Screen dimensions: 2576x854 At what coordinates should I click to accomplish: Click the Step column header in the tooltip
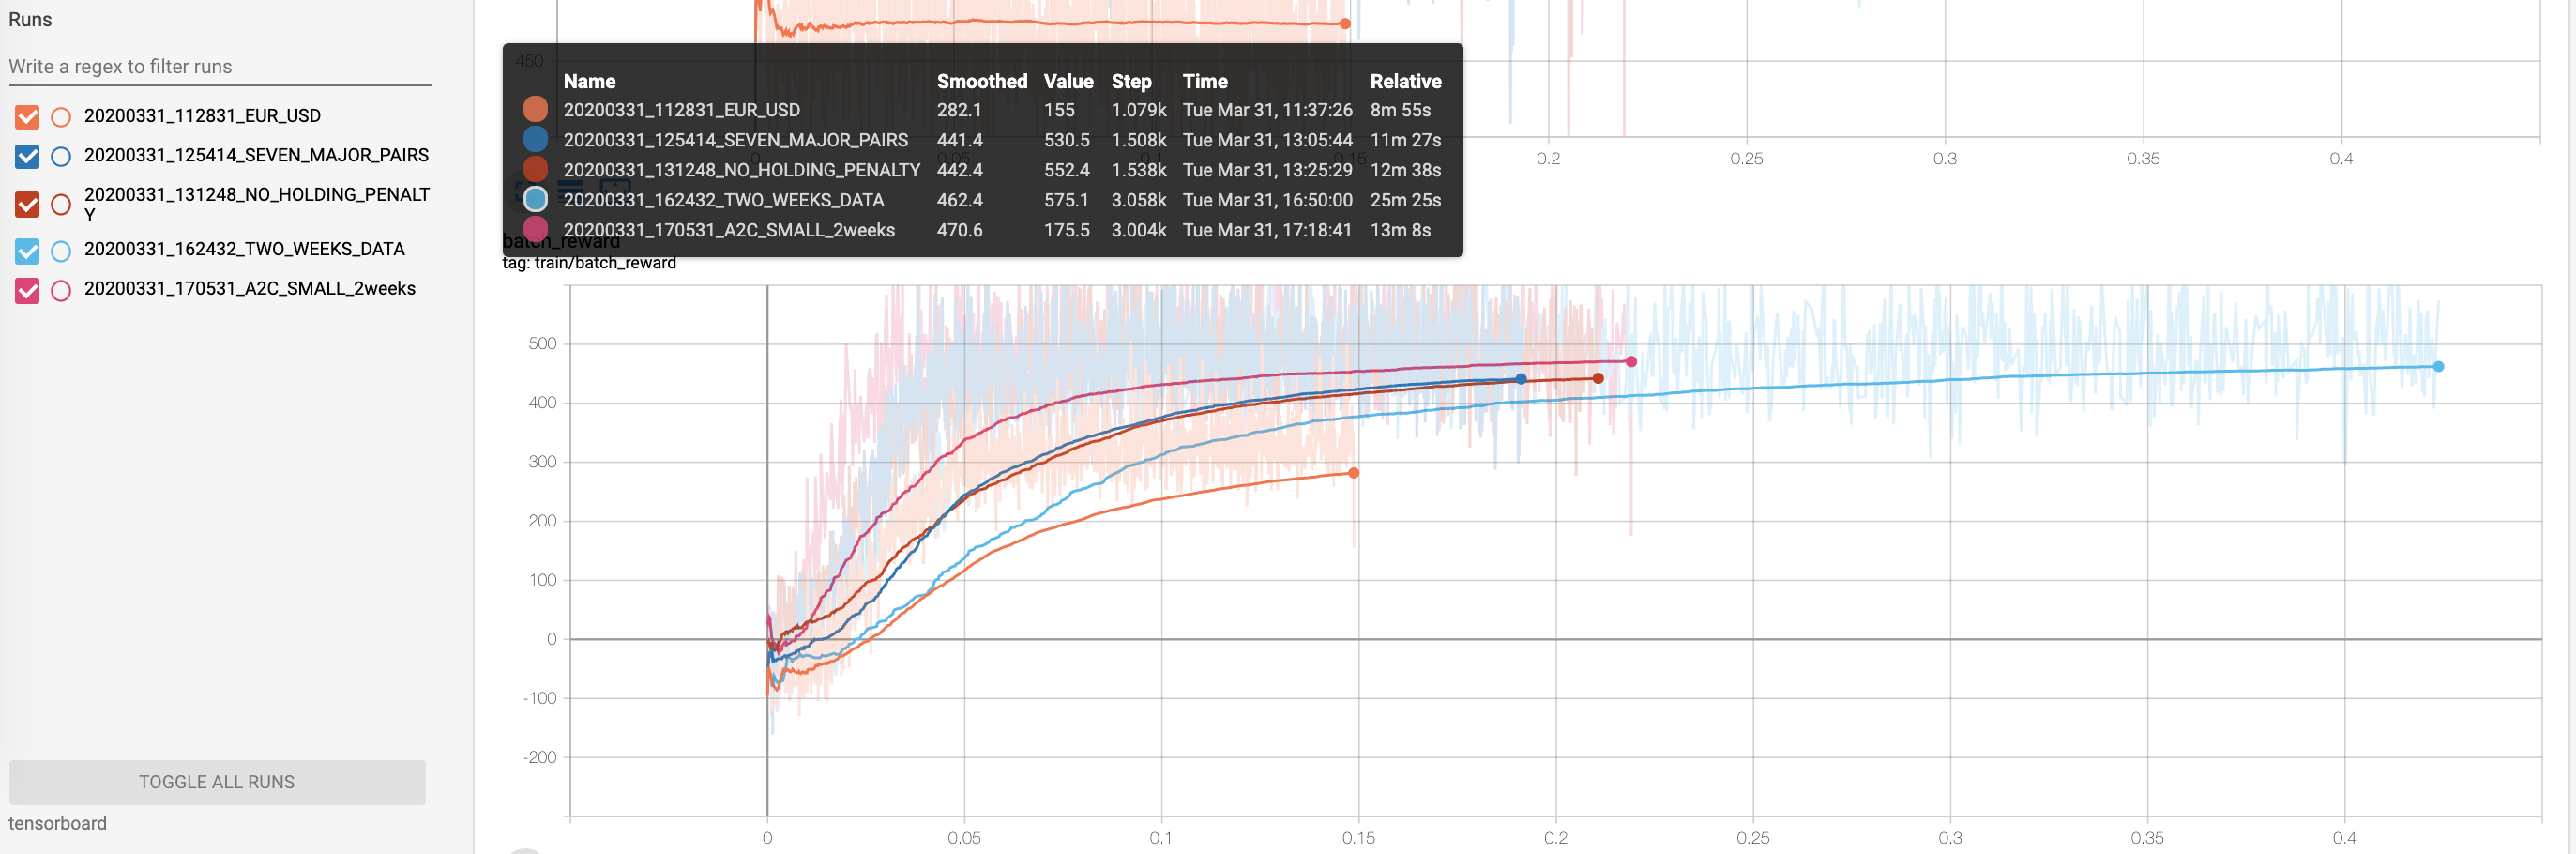coord(1131,82)
